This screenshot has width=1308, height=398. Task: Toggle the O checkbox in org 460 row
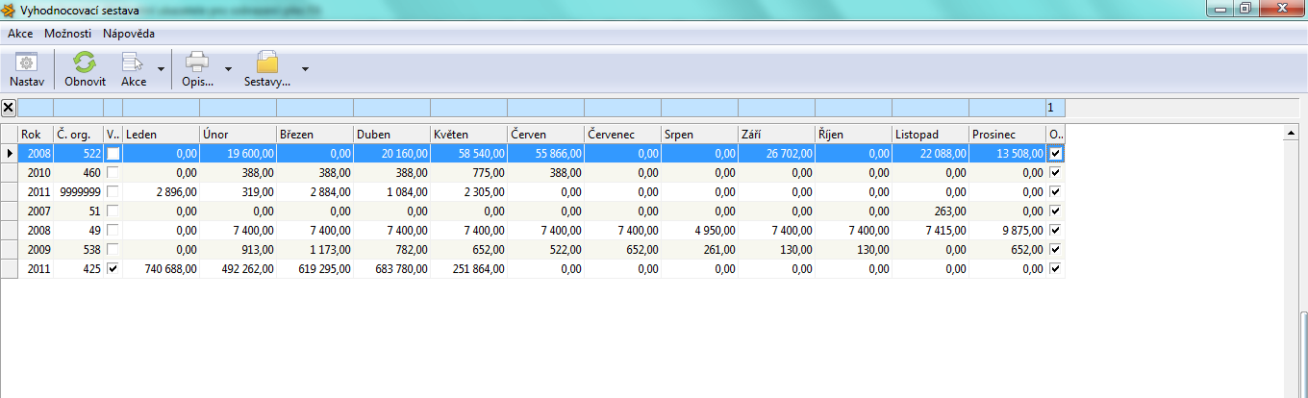coord(1056,173)
